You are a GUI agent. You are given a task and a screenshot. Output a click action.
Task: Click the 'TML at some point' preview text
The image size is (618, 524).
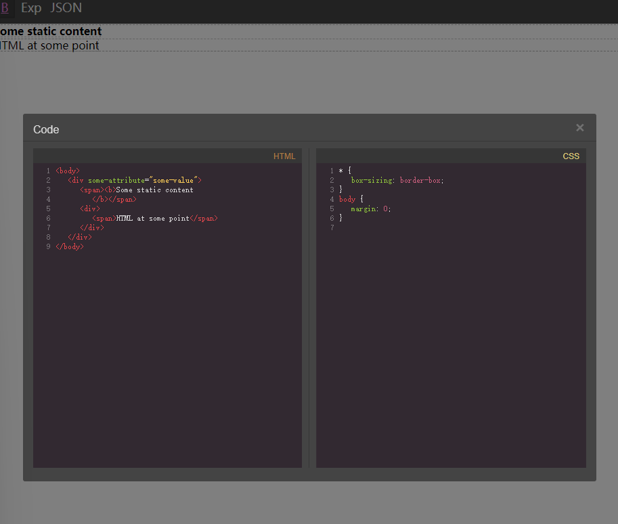[x=49, y=45]
